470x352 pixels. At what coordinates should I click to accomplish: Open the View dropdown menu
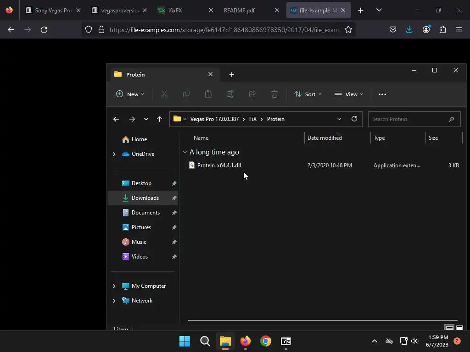349,94
